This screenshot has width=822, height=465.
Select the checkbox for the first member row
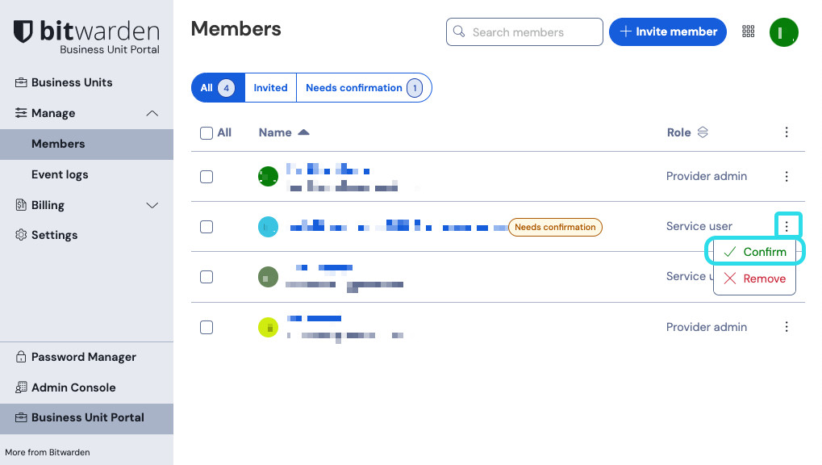[207, 176]
